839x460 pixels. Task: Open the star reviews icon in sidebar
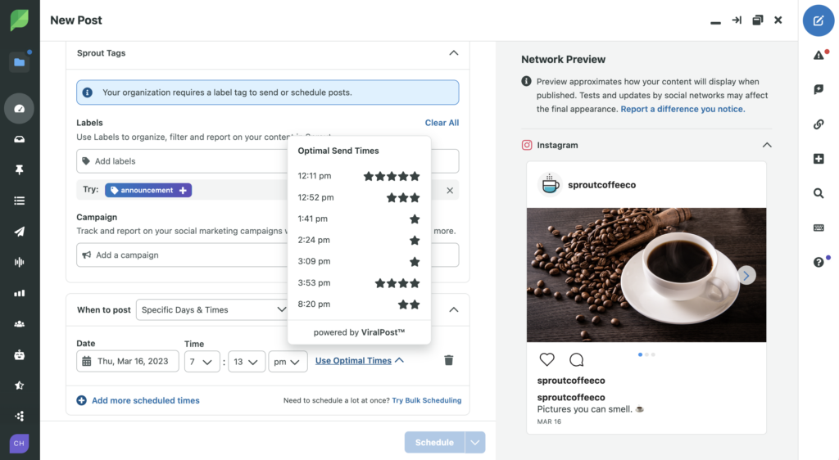click(x=20, y=386)
